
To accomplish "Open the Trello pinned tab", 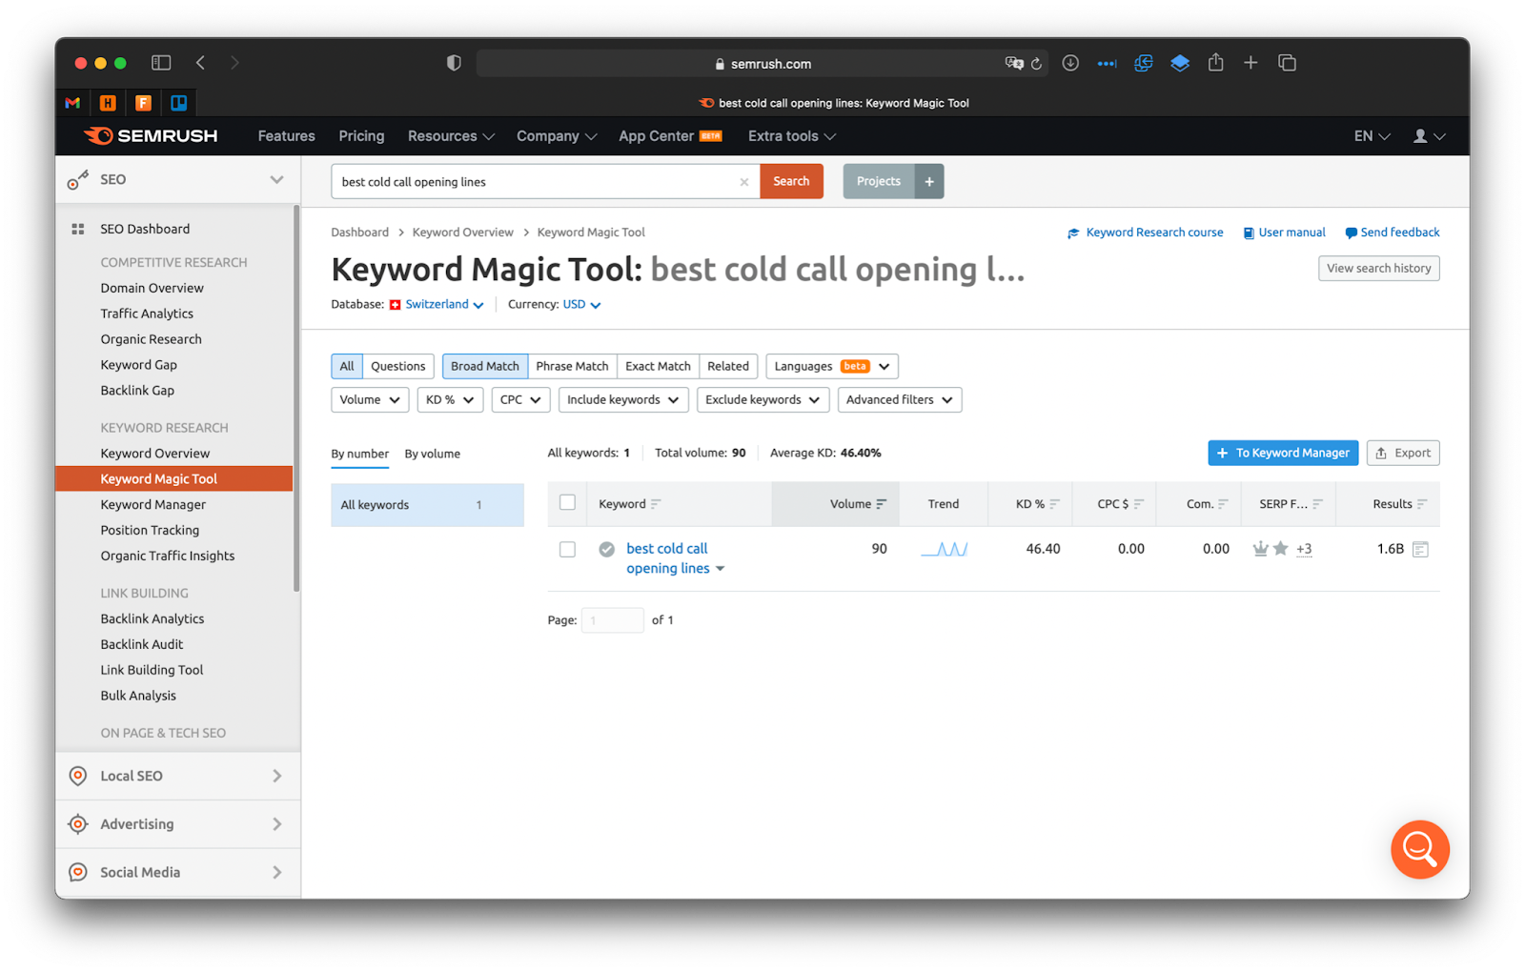I will click(178, 103).
